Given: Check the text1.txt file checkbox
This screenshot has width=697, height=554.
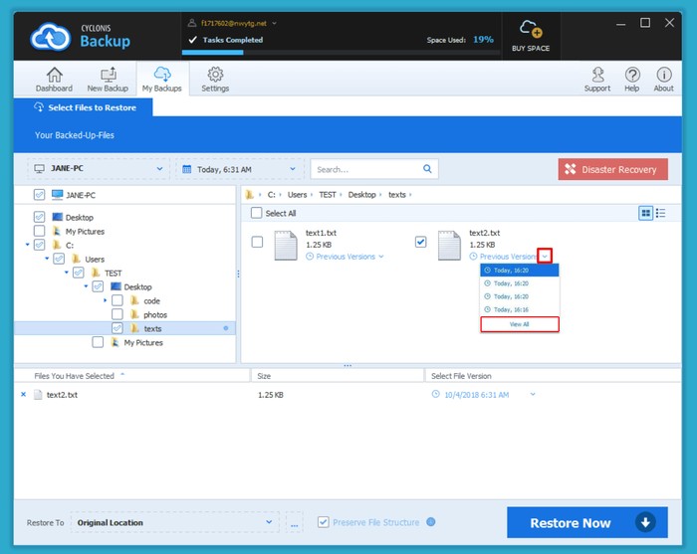Looking at the screenshot, I should (258, 242).
